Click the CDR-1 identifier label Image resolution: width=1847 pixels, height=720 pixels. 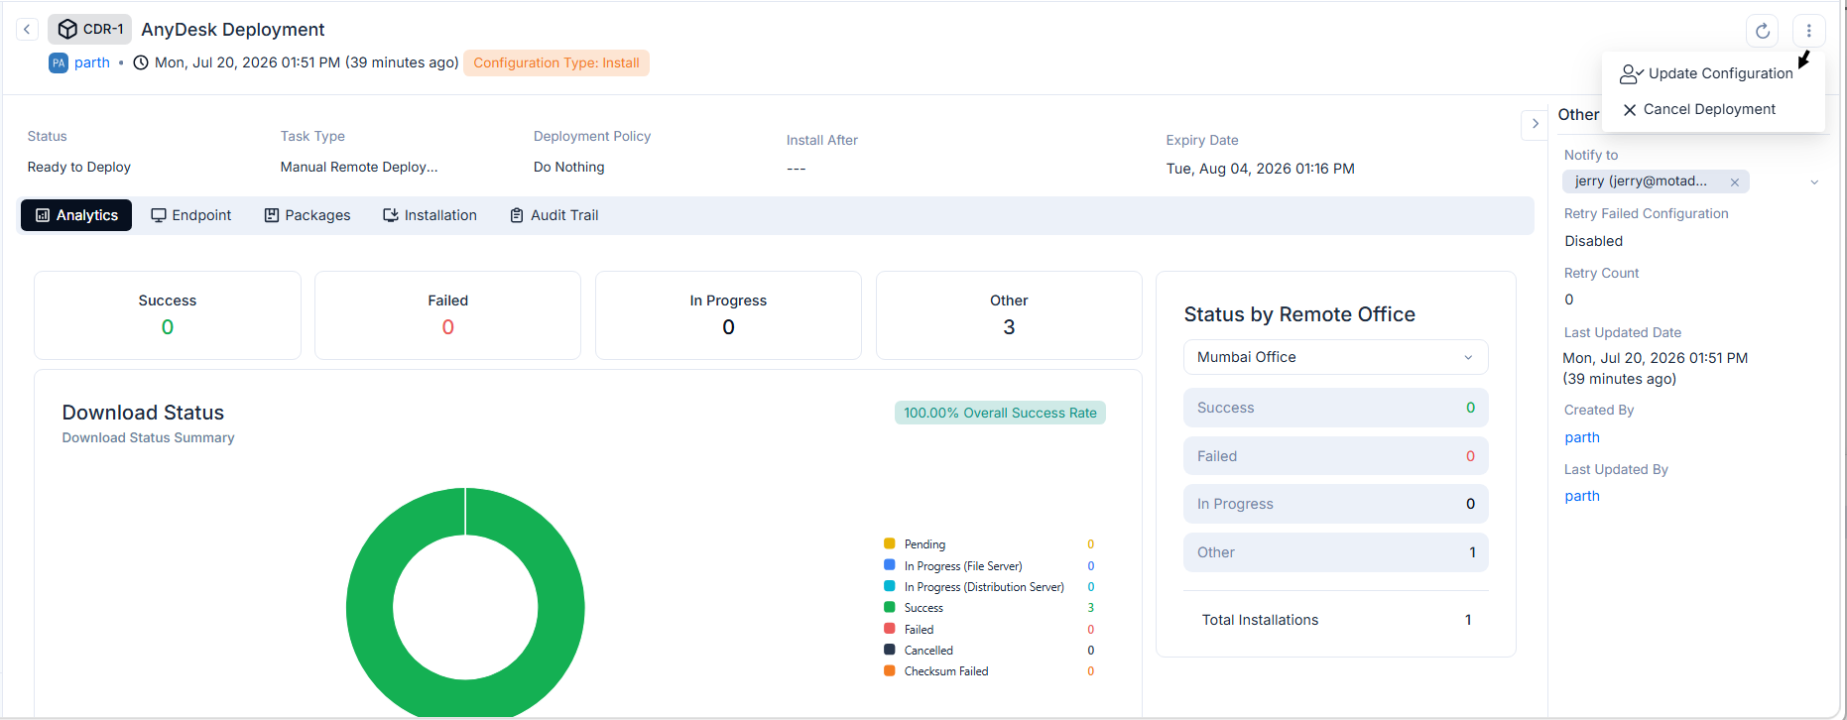(103, 29)
